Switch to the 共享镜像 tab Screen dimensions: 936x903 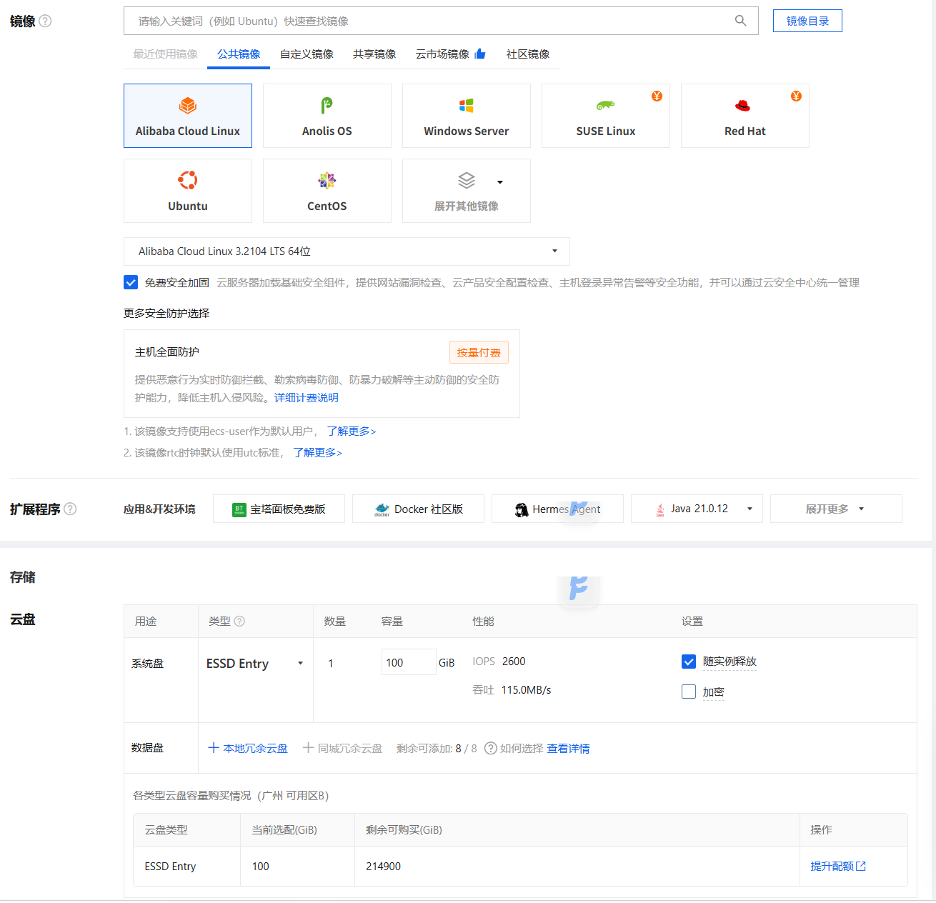pyautogui.click(x=374, y=54)
